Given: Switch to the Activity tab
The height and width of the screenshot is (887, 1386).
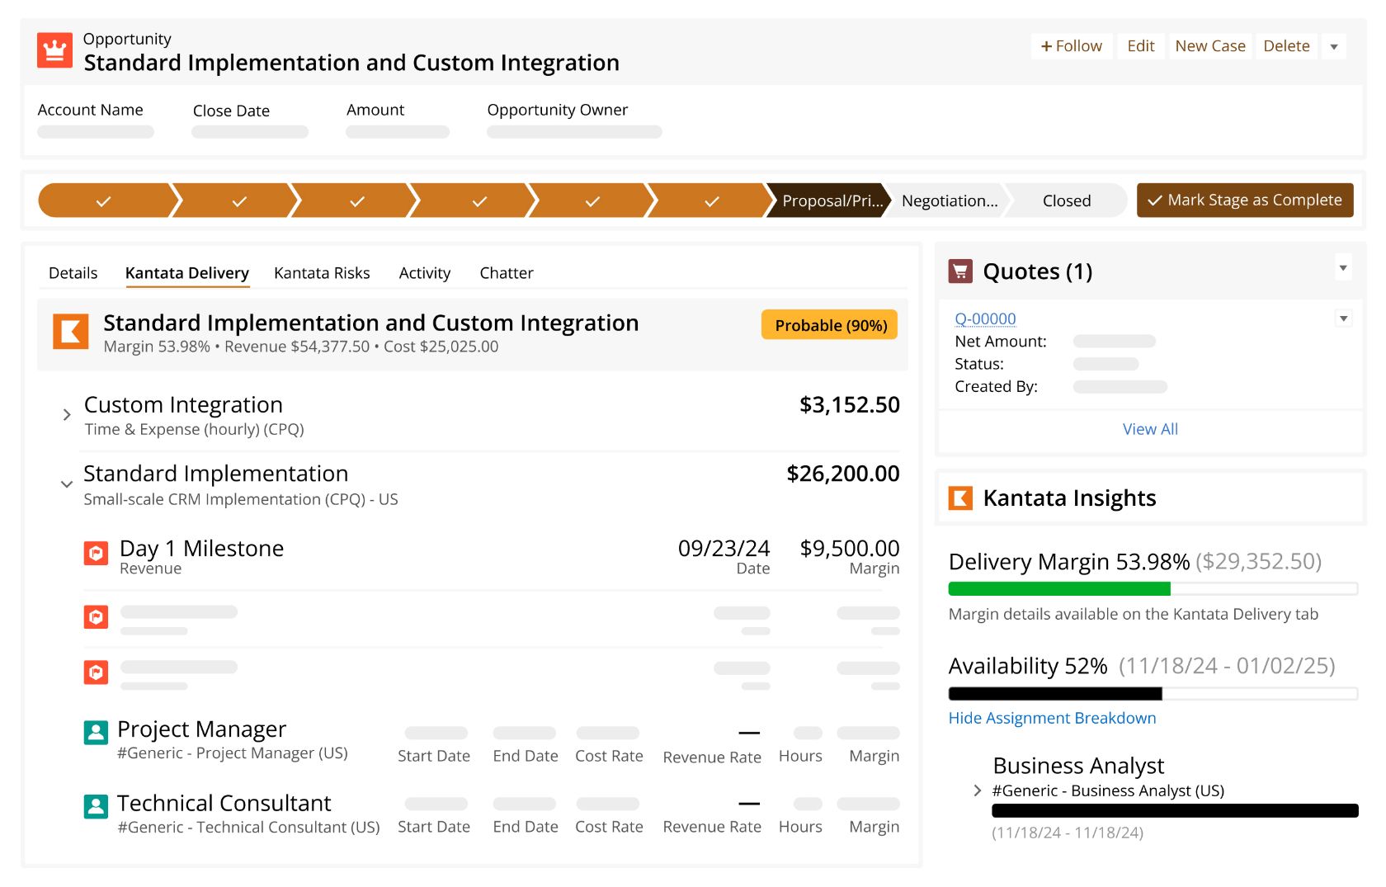Looking at the screenshot, I should [425, 273].
